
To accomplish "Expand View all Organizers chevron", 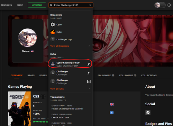I will [89, 46].
